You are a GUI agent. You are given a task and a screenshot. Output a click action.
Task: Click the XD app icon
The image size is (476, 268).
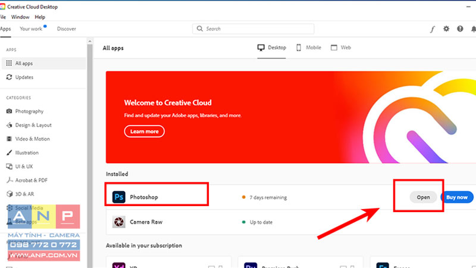pyautogui.click(x=118, y=265)
